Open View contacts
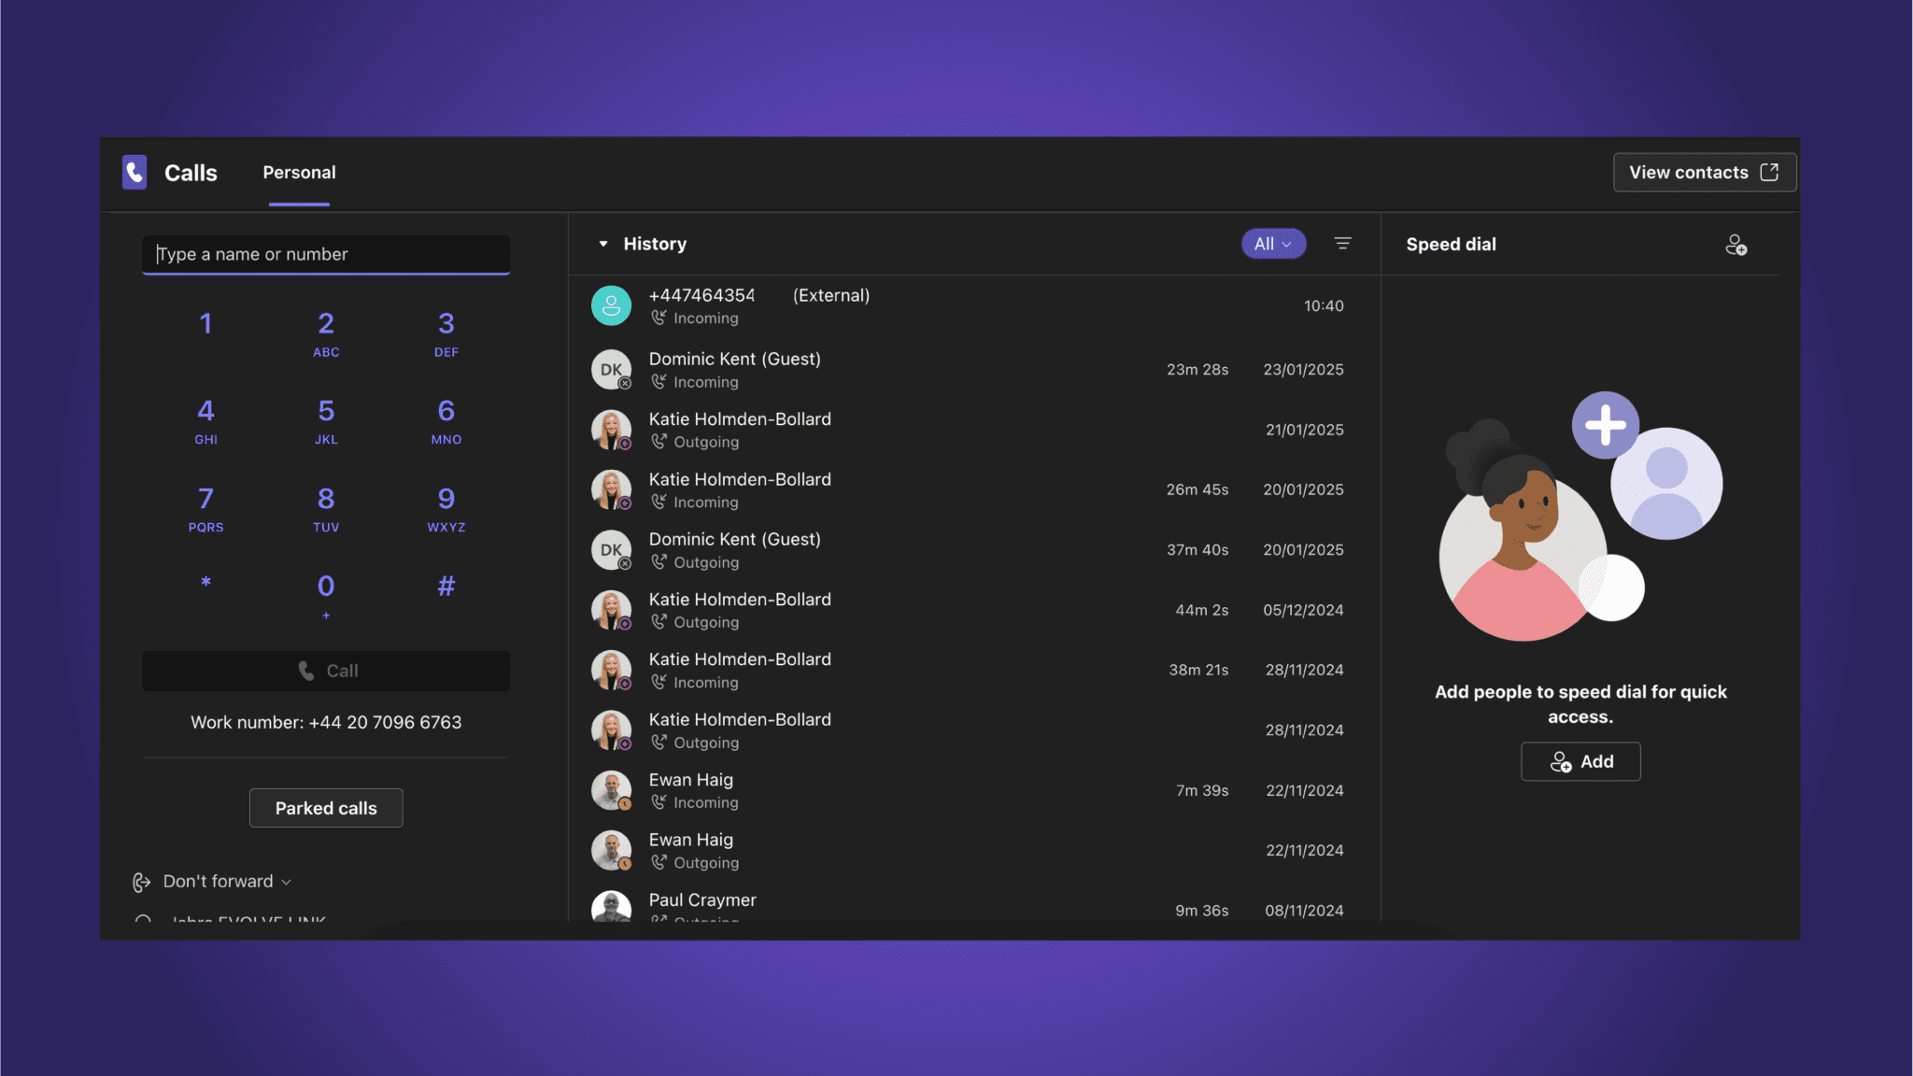The width and height of the screenshot is (1913, 1076). (x=1703, y=172)
